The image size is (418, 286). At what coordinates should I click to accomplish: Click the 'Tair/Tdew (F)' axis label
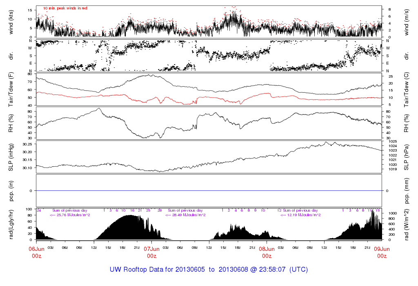pos(11,89)
